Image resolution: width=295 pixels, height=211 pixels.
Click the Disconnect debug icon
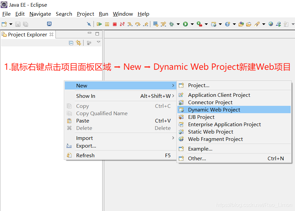(x=122, y=24)
